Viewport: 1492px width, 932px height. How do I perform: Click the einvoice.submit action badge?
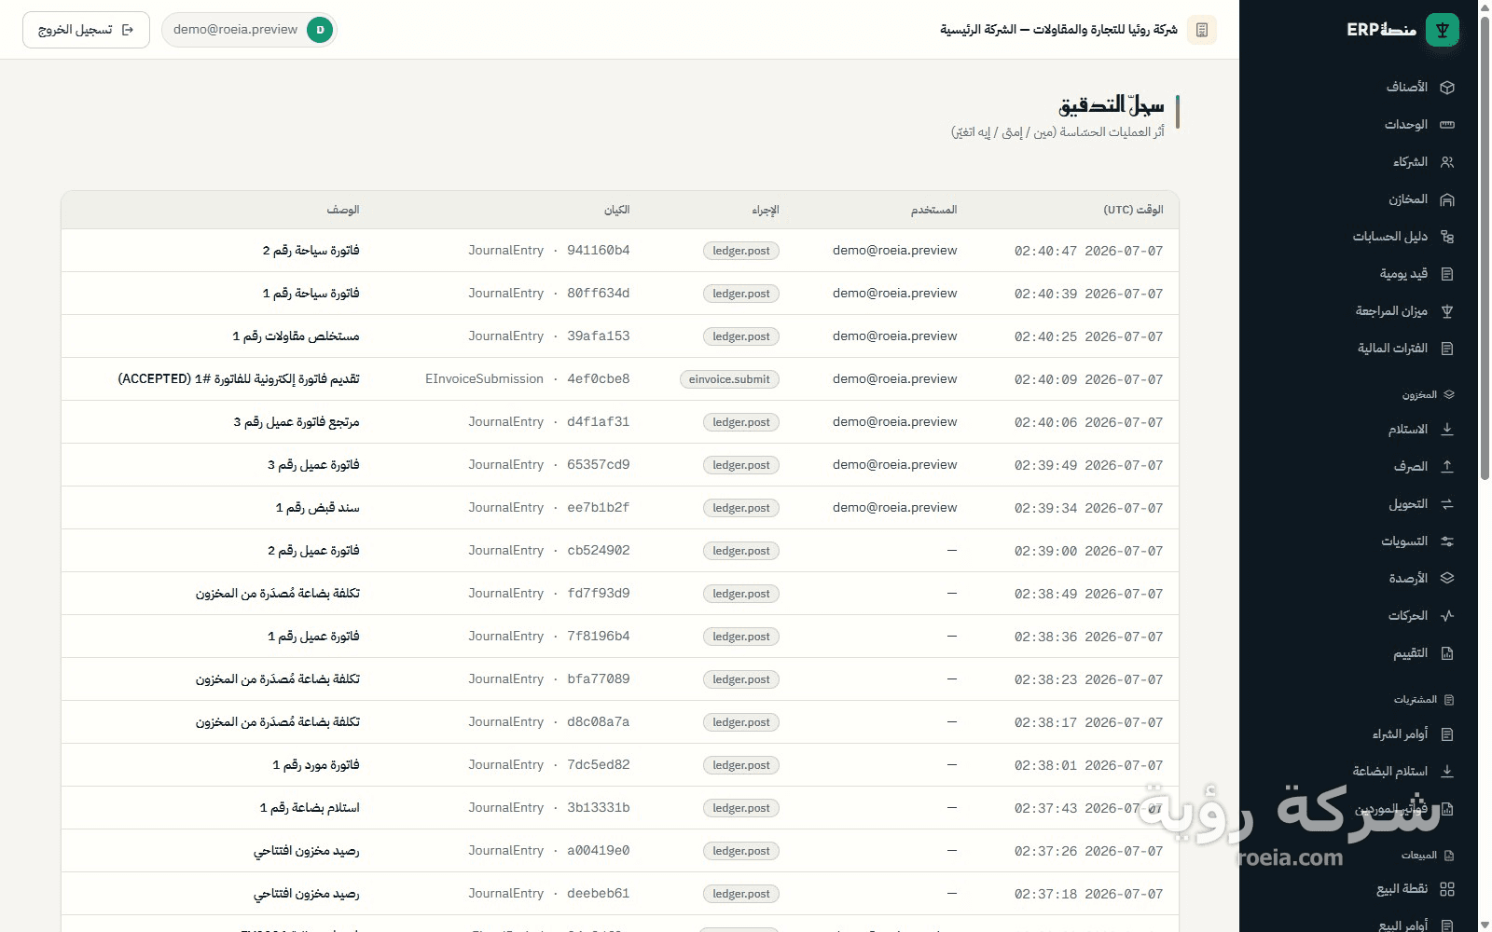(729, 379)
